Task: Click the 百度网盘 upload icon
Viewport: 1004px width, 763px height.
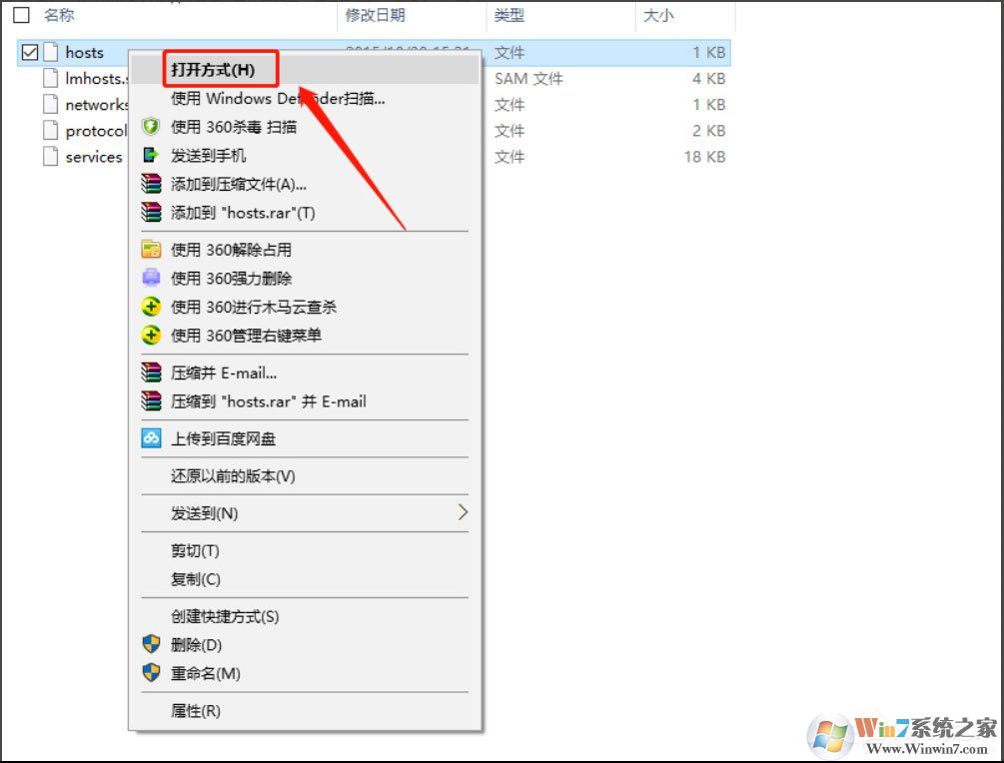Action: click(x=151, y=438)
